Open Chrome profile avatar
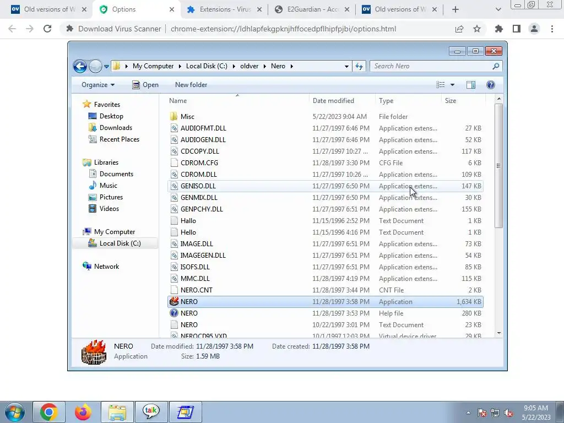The image size is (564, 423). coord(534,29)
